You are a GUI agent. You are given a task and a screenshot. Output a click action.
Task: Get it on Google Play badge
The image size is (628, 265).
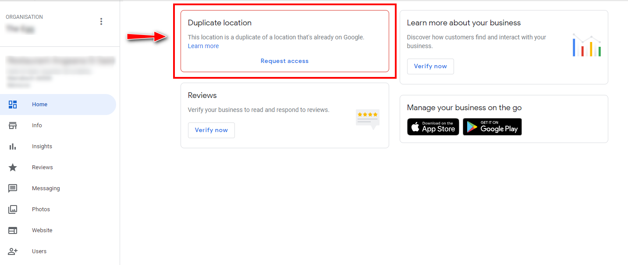(492, 127)
